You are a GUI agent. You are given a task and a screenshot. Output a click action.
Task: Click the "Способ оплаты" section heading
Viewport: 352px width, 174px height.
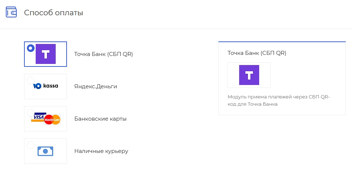pyautogui.click(x=54, y=13)
